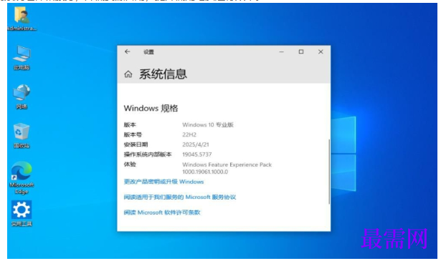Open 阅读 Microsoft 软件许可条款 link
441x261 pixels.
pyautogui.click(x=162, y=212)
